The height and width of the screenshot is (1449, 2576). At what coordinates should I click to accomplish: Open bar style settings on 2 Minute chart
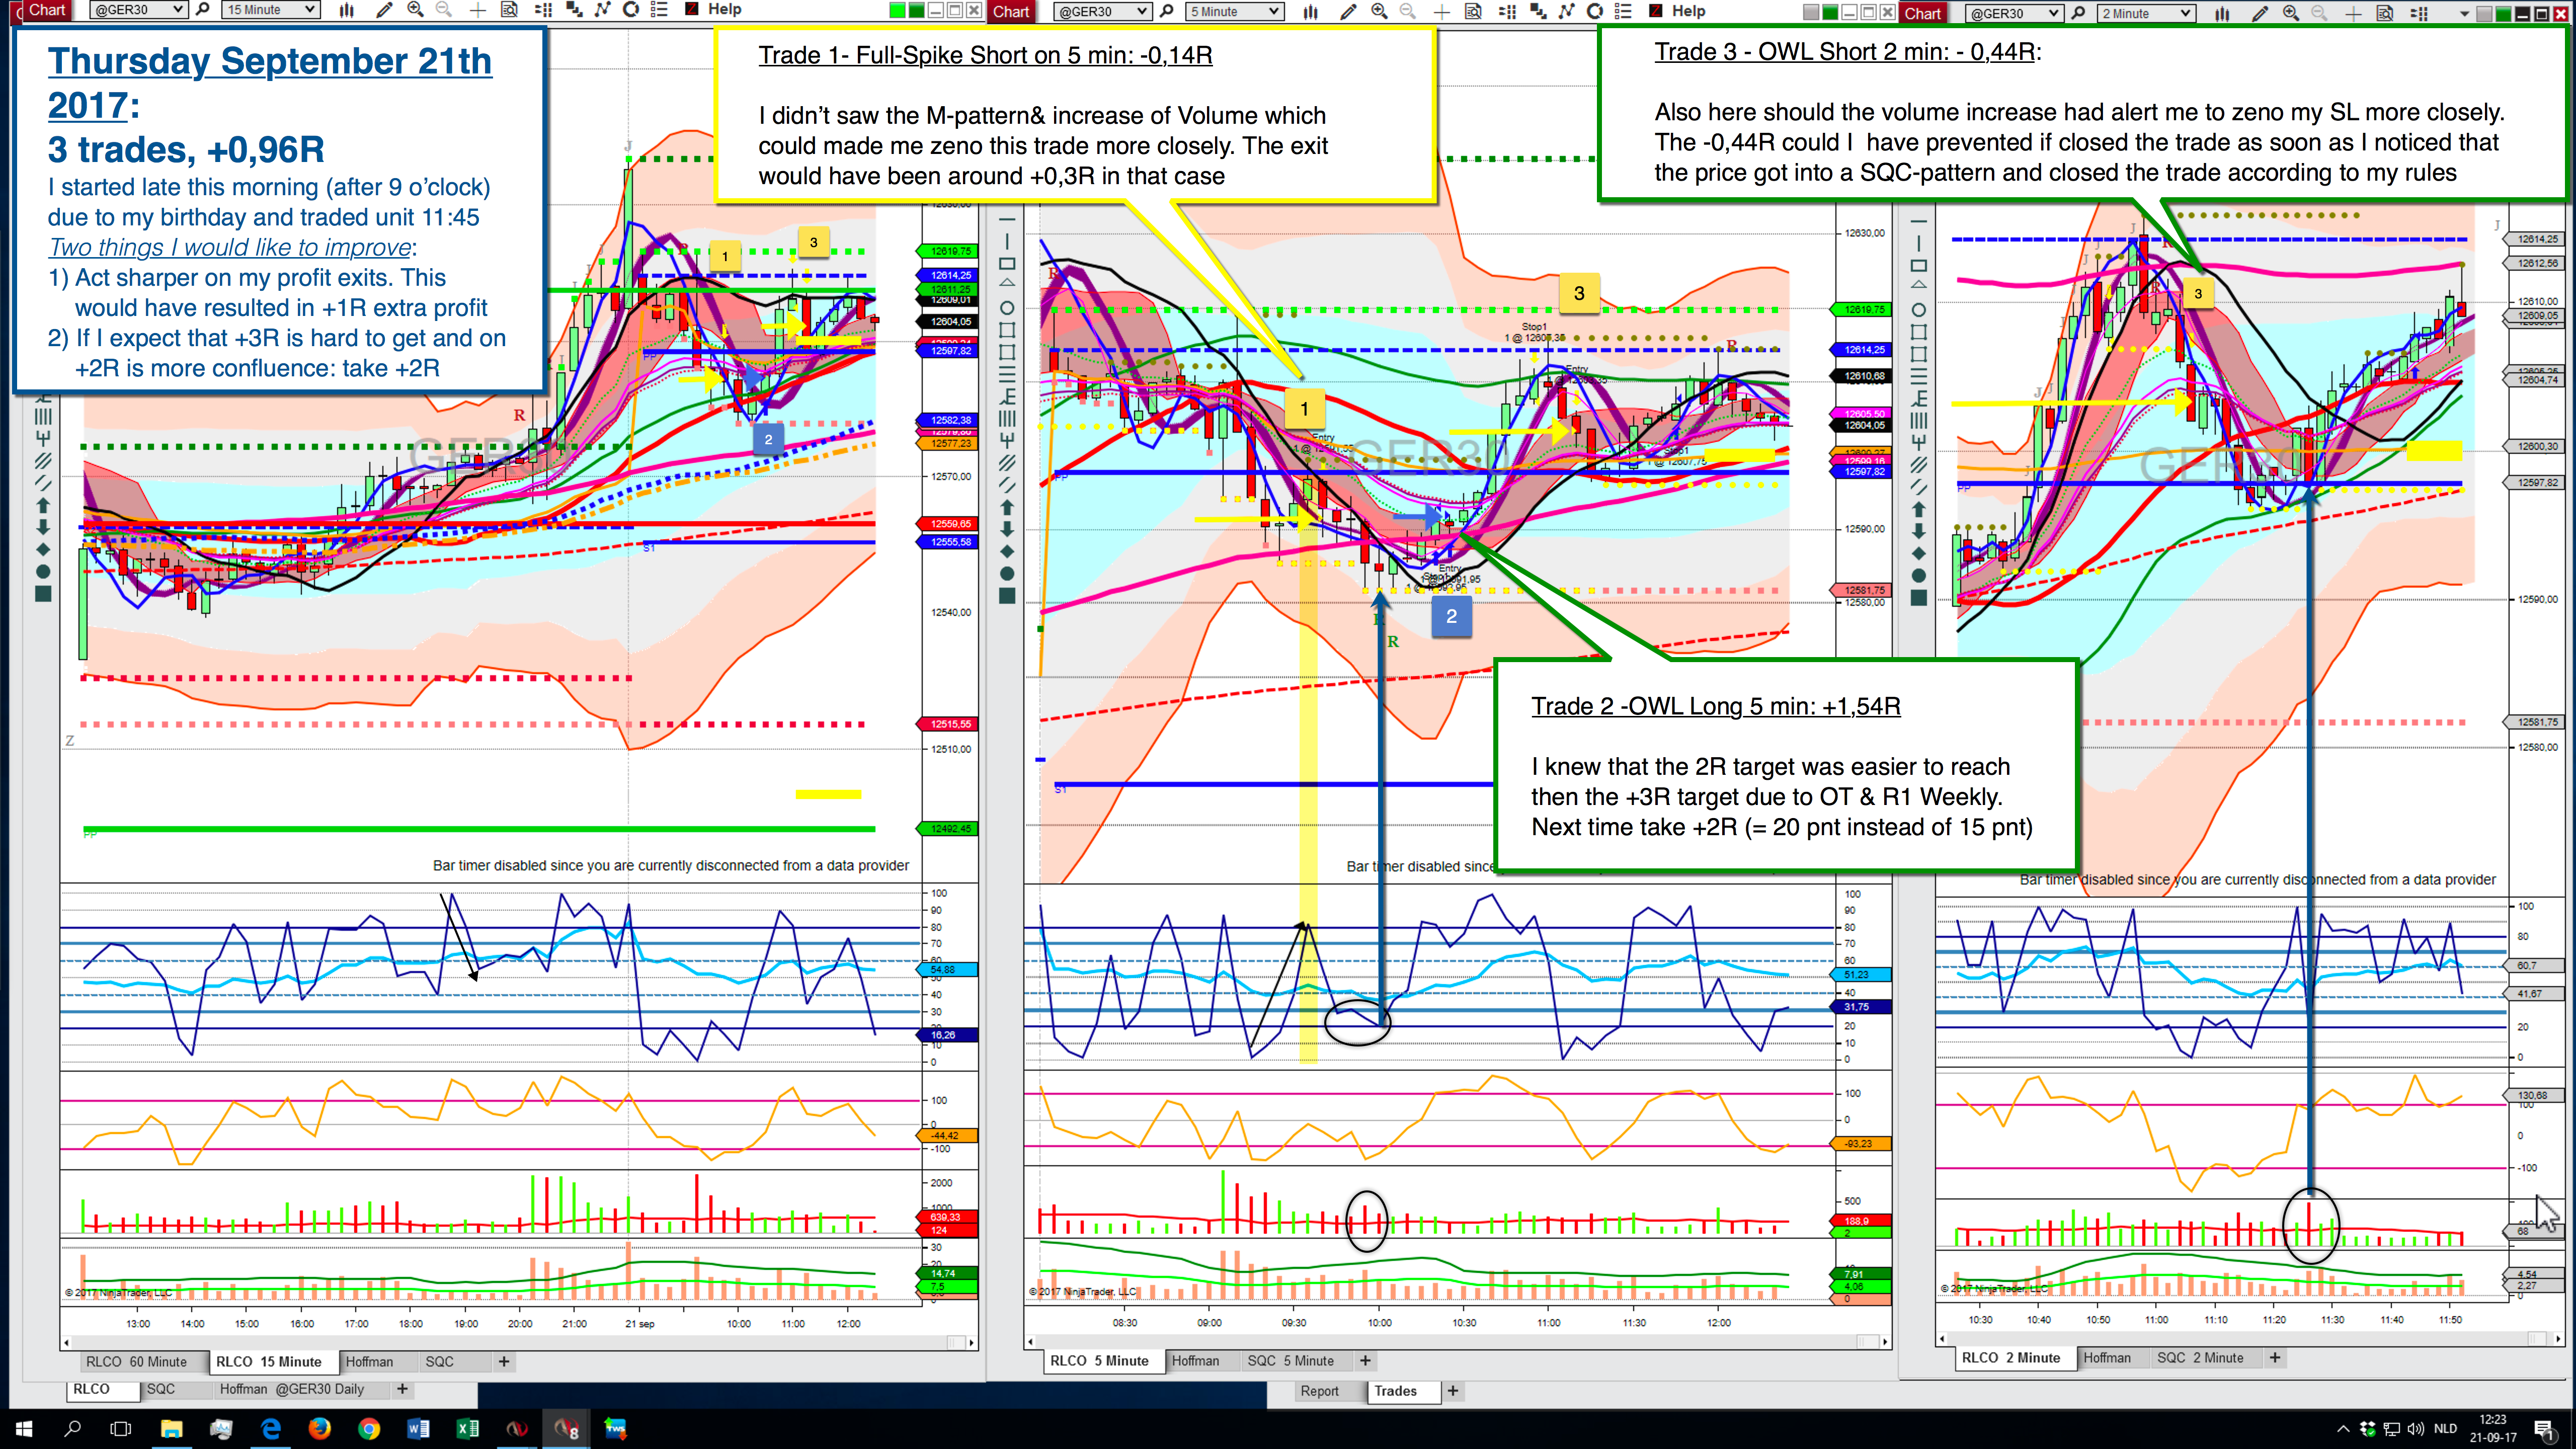2222,14
